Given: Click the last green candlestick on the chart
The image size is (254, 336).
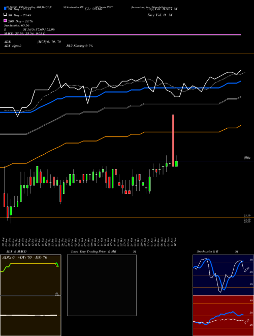Looking at the screenshot, I should pos(176,163).
